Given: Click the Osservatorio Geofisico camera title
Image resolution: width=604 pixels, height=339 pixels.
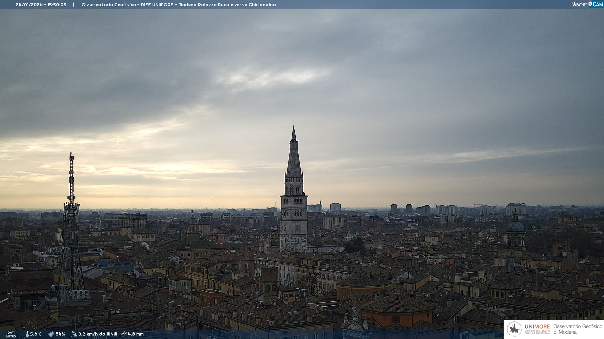Looking at the screenshot, I should pos(178,5).
